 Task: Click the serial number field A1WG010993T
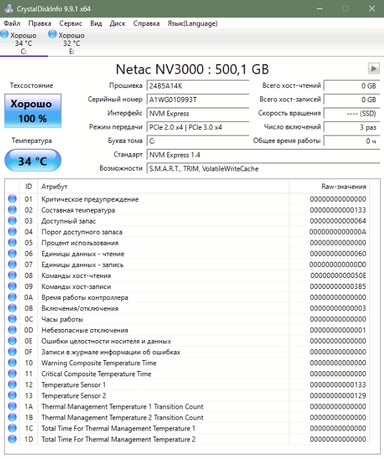point(198,100)
